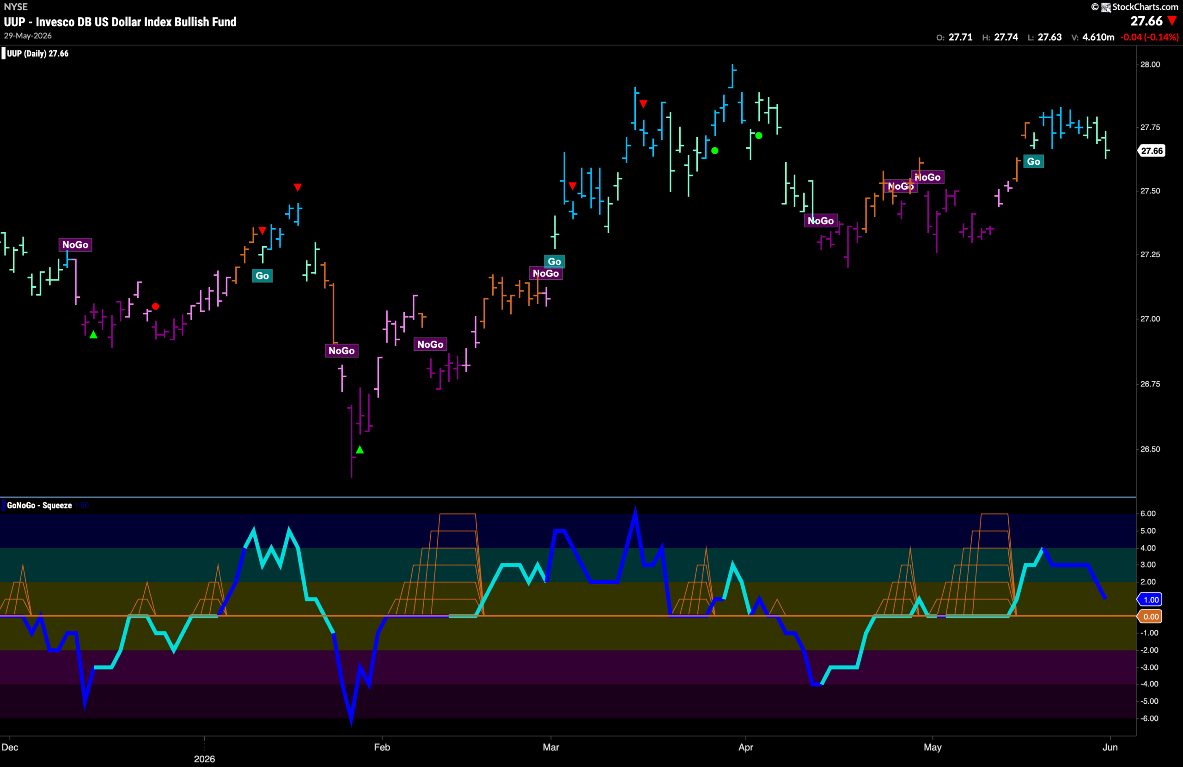
Task: Click the mid-April NoGo label
Action: pos(821,221)
